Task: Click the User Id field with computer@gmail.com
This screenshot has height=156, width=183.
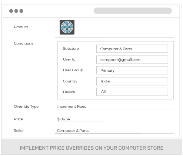Action: [132, 60]
